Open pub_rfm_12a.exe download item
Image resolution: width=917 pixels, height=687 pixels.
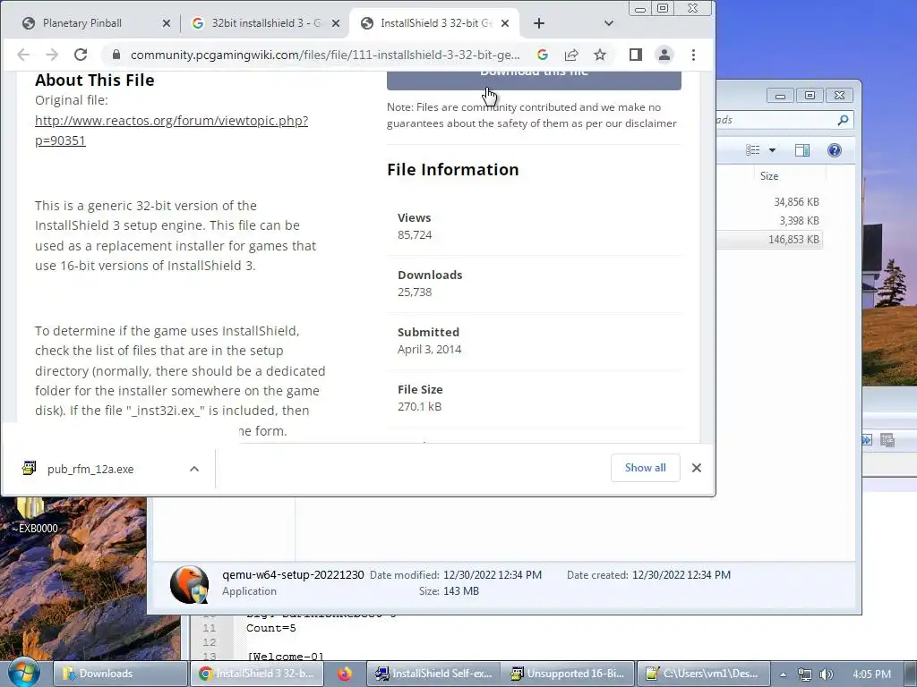click(90, 469)
